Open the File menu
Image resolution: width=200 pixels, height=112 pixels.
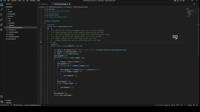pos(5,1)
